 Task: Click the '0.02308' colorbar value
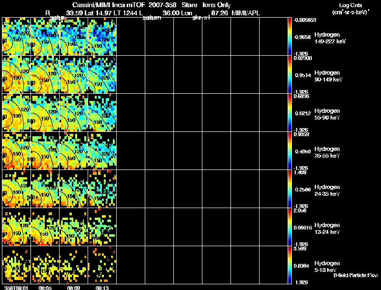(x=303, y=58)
